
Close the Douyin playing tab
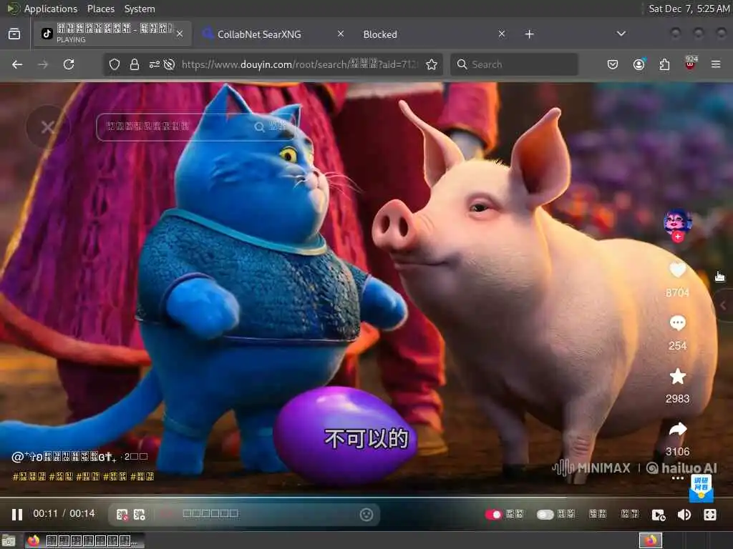(x=180, y=34)
